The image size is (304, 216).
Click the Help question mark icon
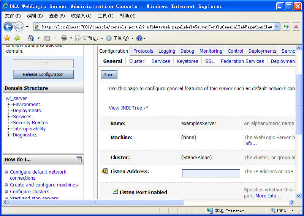[x=139, y=38]
